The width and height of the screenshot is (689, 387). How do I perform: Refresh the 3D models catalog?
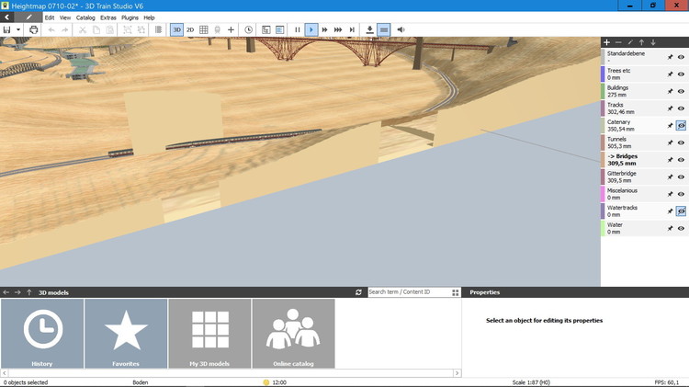tap(358, 292)
